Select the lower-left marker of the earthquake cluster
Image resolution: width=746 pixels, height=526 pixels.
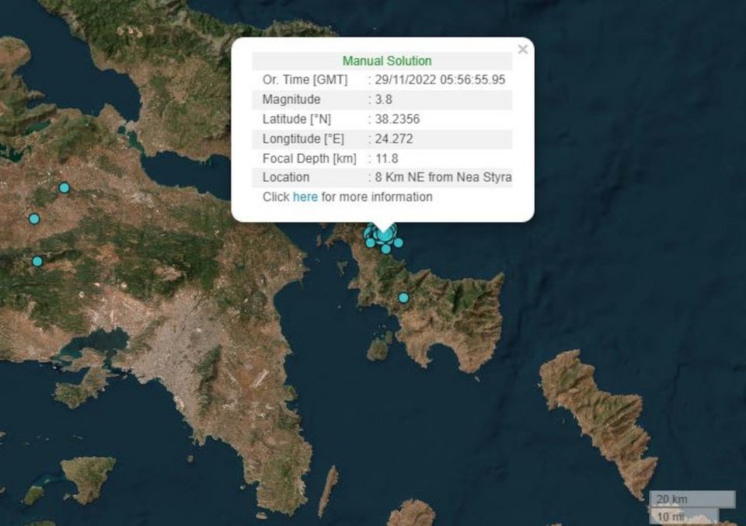click(x=370, y=242)
